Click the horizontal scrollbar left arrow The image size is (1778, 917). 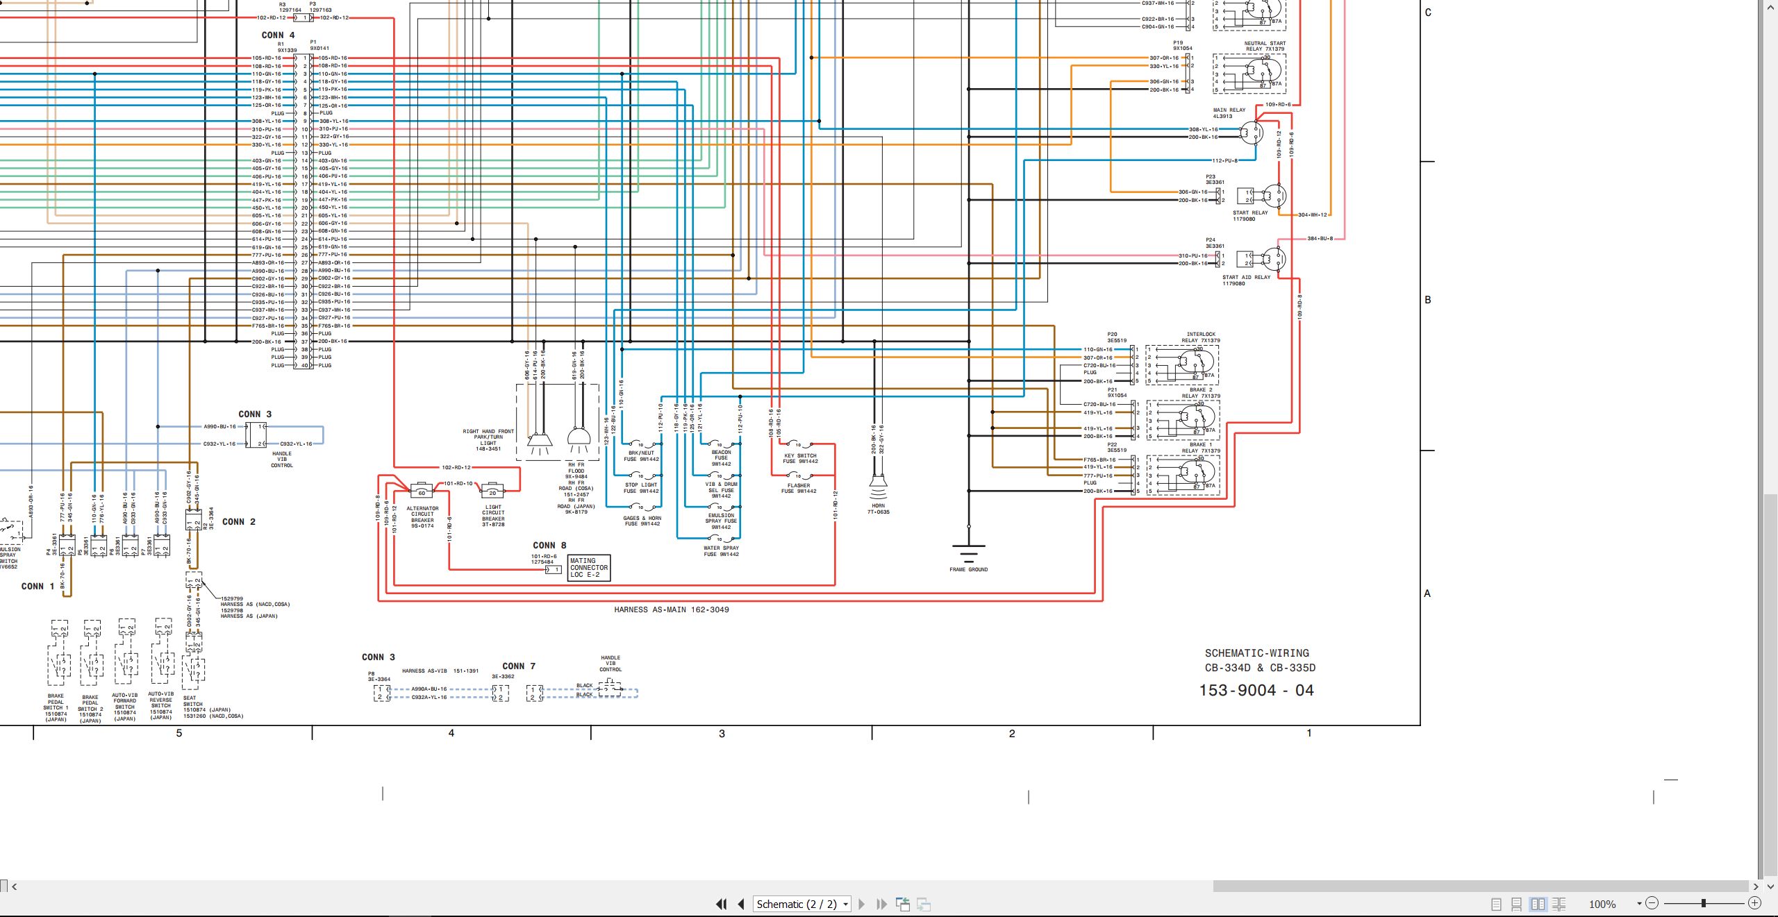15,886
